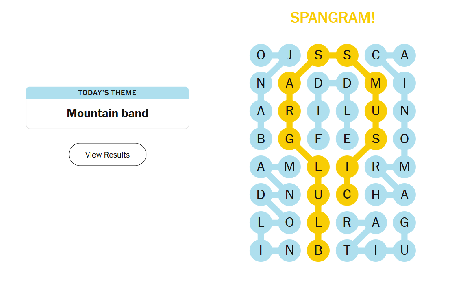Image resolution: width=450 pixels, height=289 pixels.
Task: Click the yellow I tile
Action: click(x=347, y=166)
